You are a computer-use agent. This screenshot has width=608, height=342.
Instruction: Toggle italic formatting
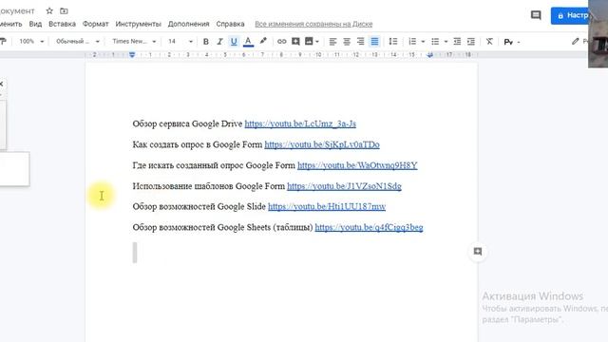tap(219, 42)
